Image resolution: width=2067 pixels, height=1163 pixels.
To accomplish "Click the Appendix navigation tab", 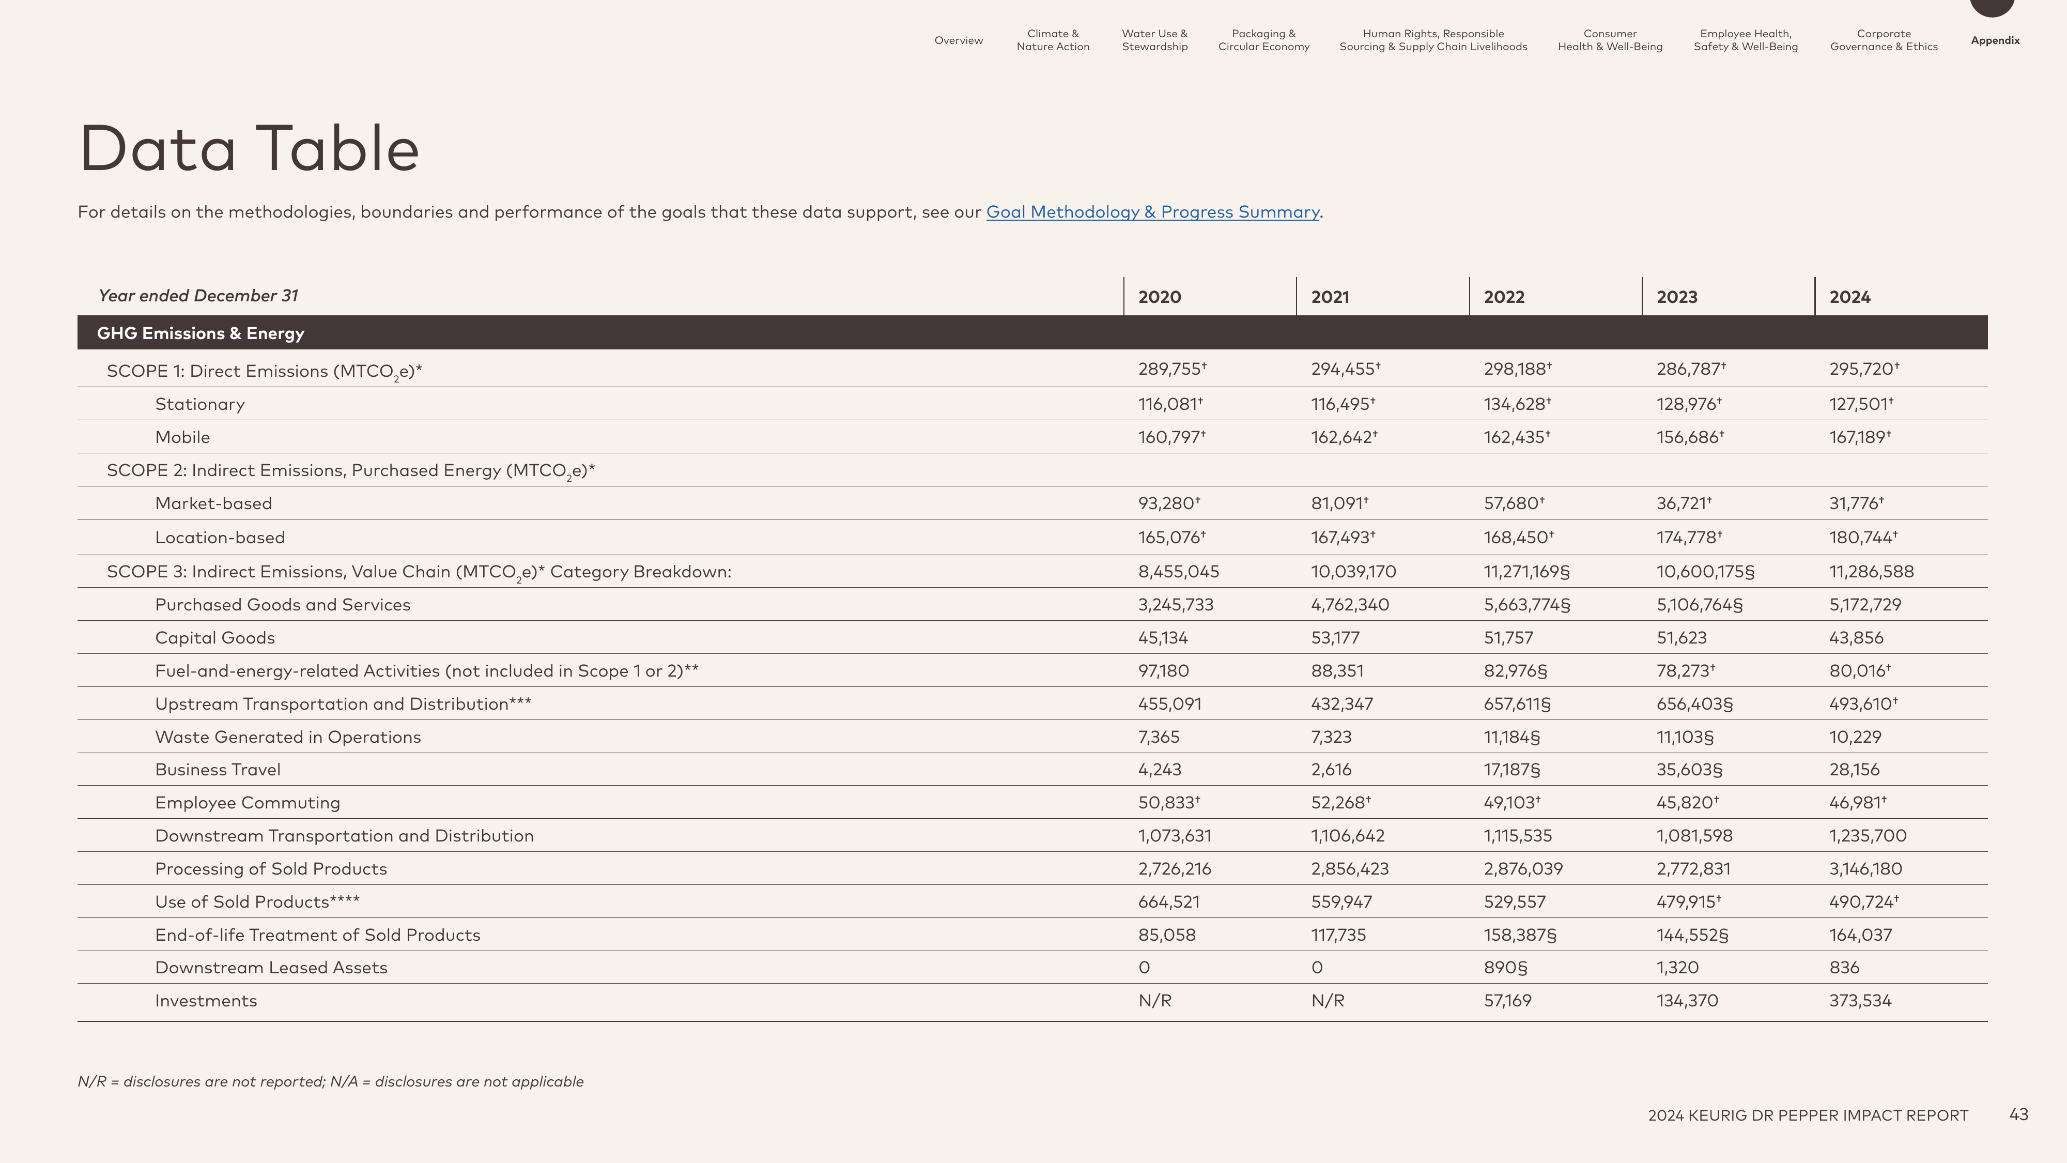I will [x=1995, y=40].
